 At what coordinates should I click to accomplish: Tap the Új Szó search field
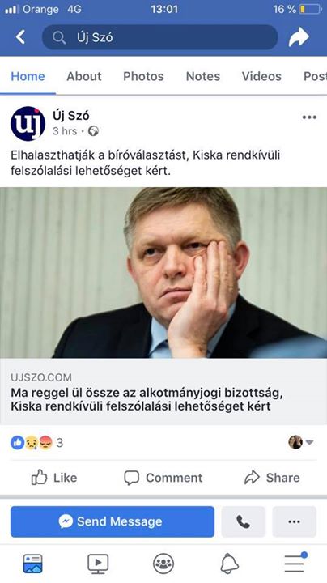pyautogui.click(x=159, y=37)
